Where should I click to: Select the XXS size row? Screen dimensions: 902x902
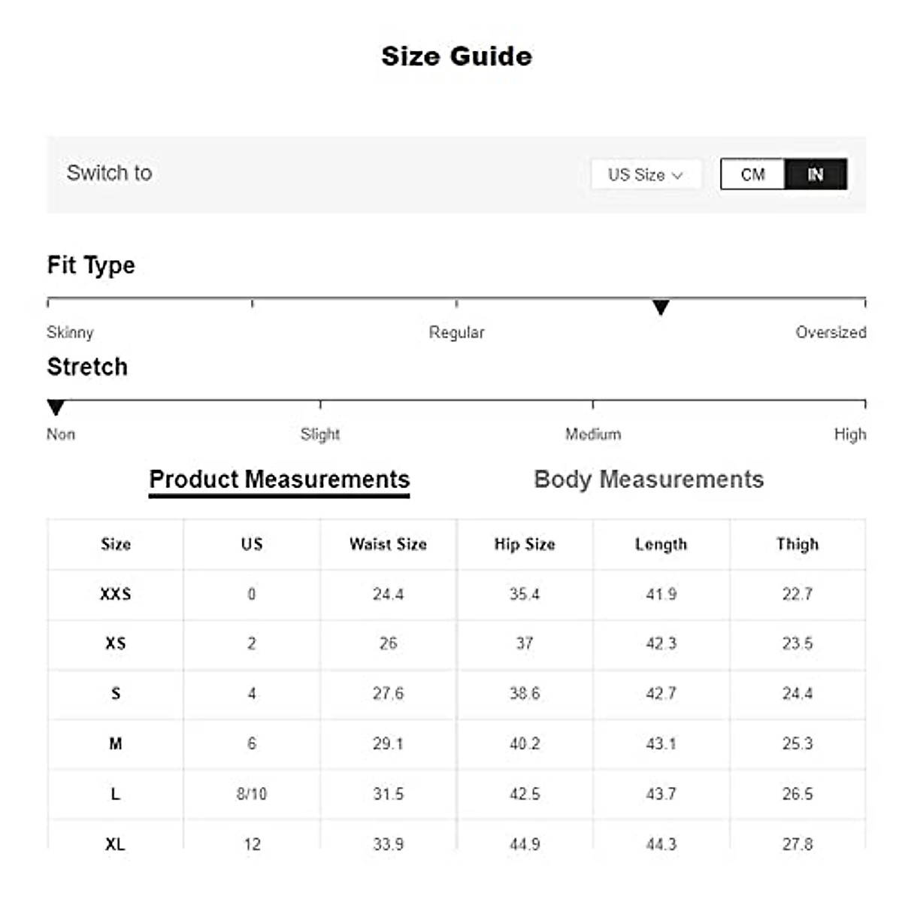point(116,594)
